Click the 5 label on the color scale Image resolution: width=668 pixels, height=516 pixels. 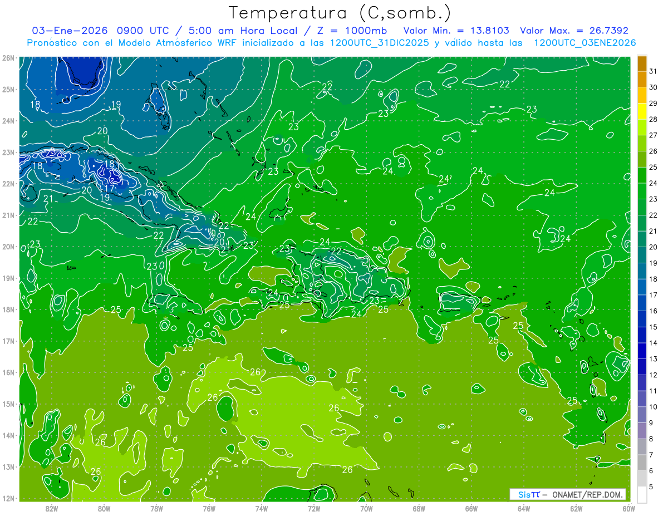click(651, 487)
